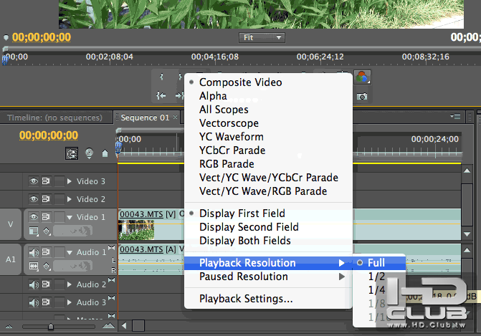Image resolution: width=481 pixels, height=336 pixels.
Task: Open Playback Settings...
Action: pos(246,299)
